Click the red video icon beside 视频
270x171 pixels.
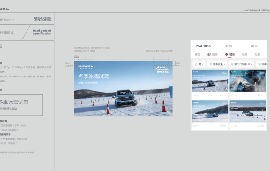(x=226, y=54)
